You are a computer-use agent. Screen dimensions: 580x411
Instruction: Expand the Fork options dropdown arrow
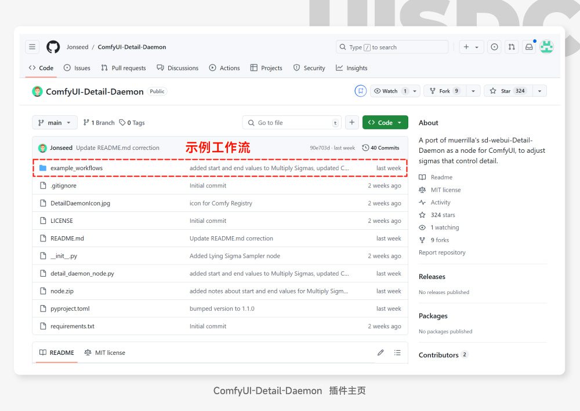(473, 91)
